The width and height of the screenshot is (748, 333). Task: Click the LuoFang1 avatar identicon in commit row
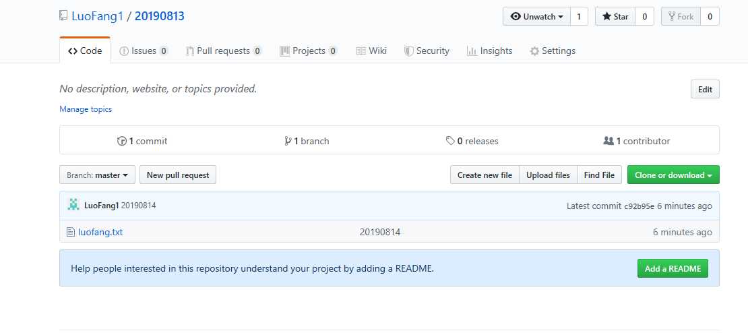click(x=73, y=205)
